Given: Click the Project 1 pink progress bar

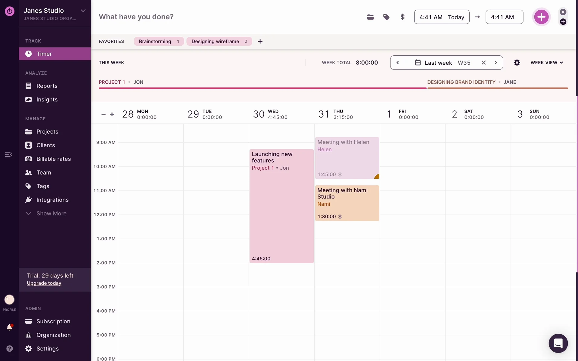Looking at the screenshot, I should pyautogui.click(x=262, y=88).
